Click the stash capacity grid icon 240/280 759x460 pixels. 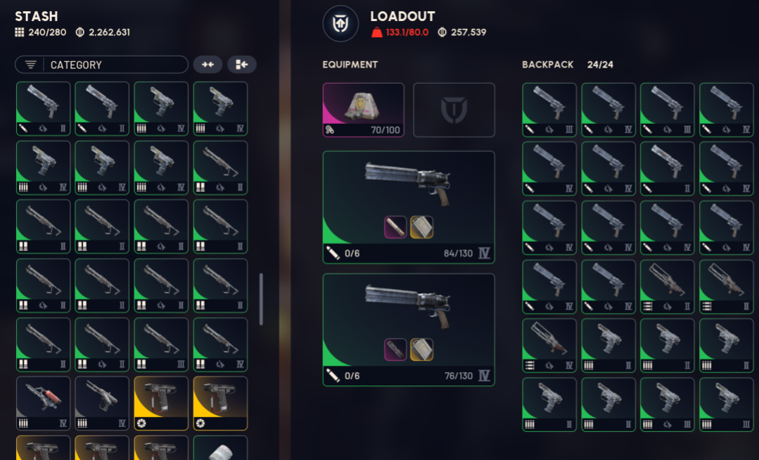20,32
